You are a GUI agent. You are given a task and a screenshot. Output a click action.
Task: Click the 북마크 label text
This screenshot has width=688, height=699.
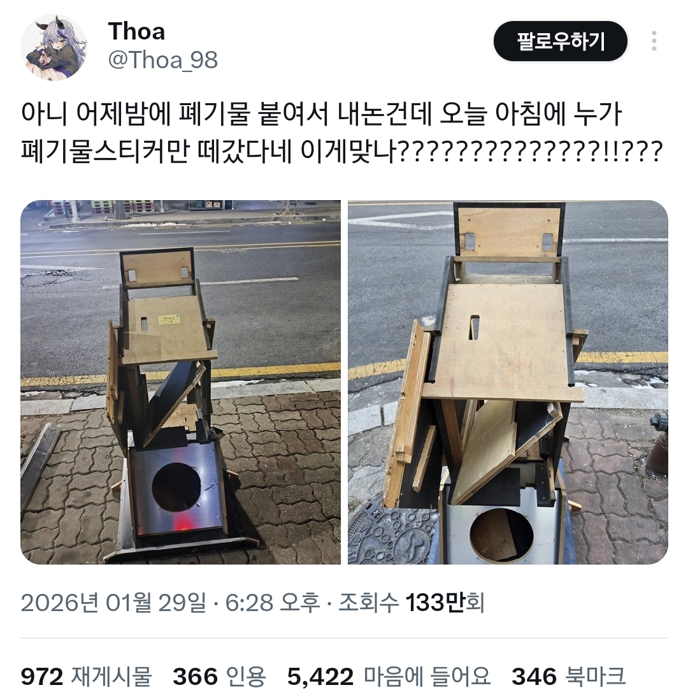(596, 677)
